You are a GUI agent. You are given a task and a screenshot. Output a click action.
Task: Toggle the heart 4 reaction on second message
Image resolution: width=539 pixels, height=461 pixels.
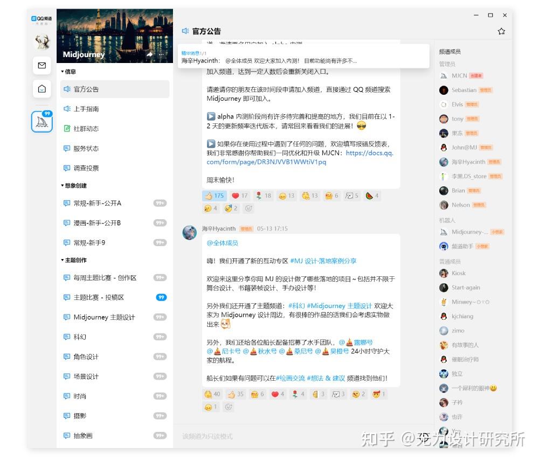[x=278, y=394]
